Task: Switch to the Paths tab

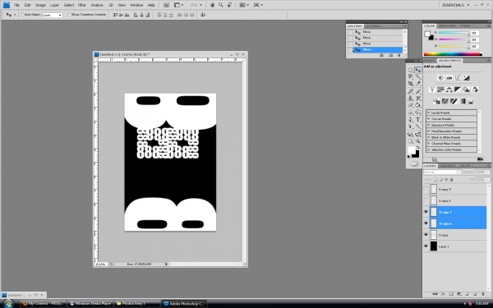Action: pyautogui.click(x=465, y=166)
